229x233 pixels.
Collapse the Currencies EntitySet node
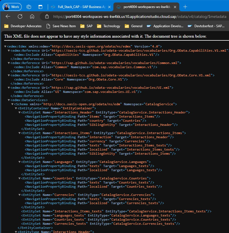point(19,195)
